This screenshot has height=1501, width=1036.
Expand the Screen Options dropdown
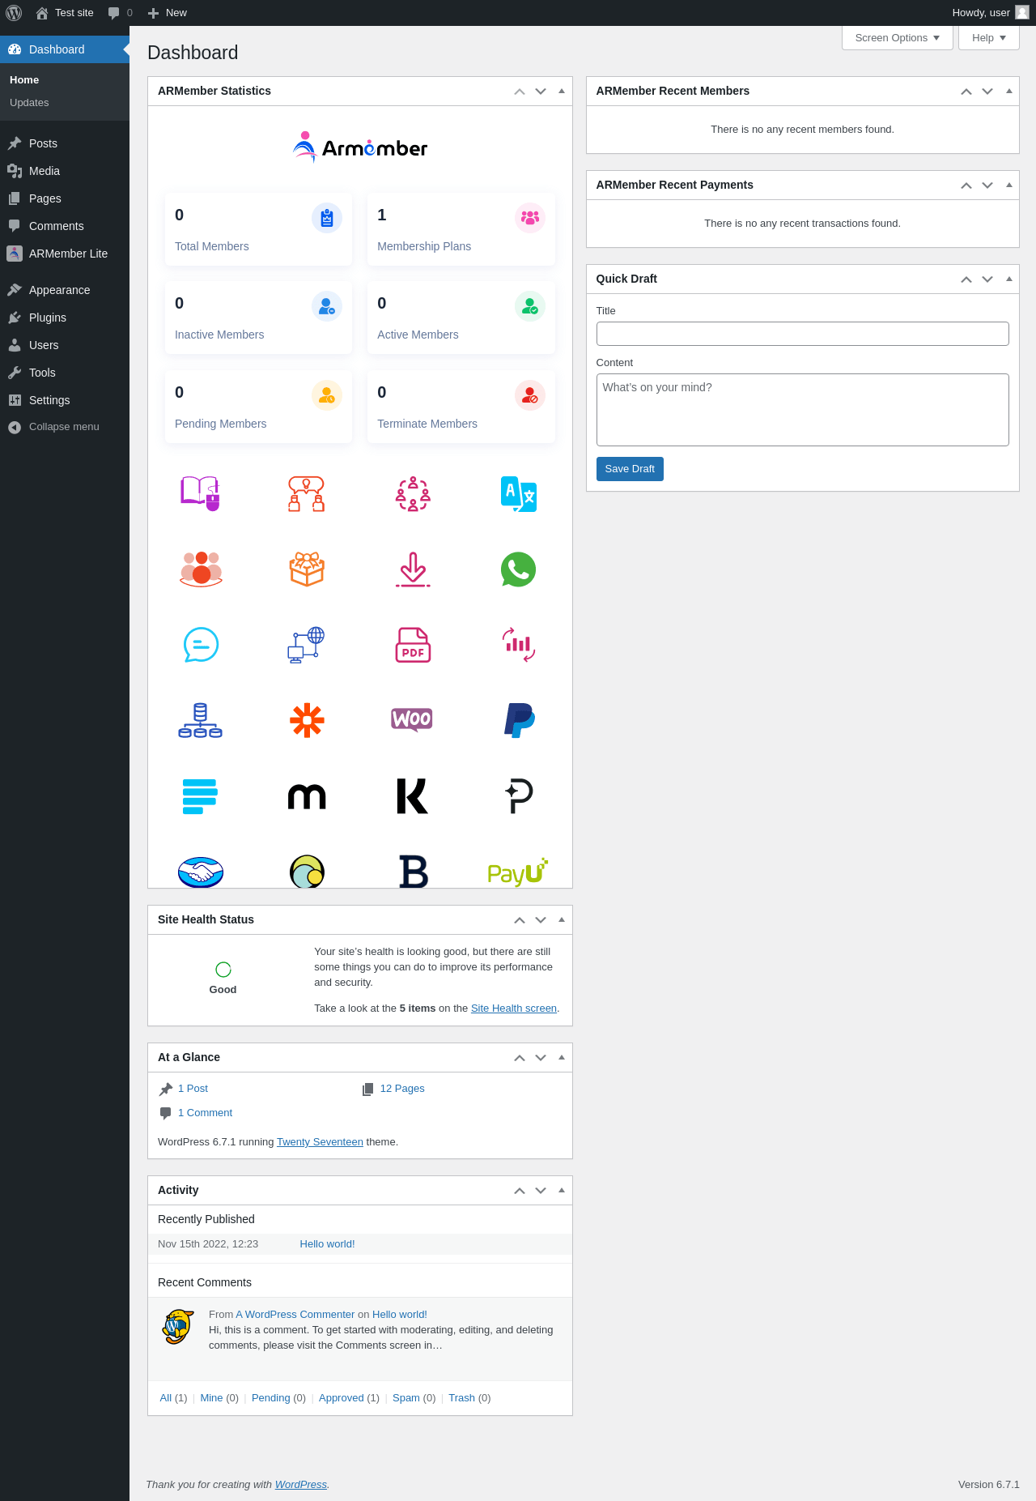pos(897,38)
